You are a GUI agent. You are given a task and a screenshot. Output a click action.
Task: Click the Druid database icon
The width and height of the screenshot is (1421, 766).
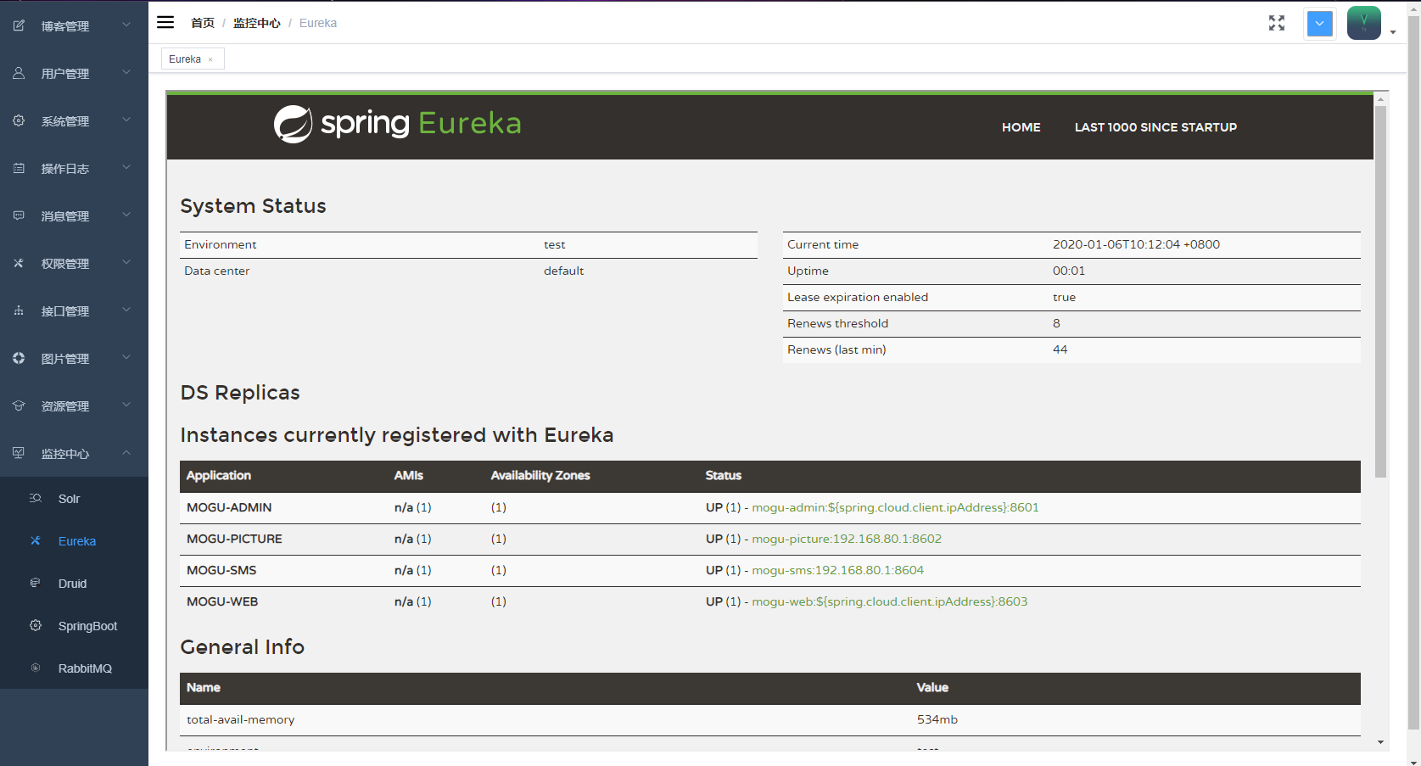point(36,584)
